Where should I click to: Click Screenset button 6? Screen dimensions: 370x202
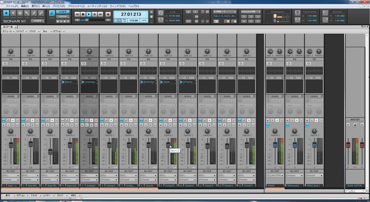258,21
